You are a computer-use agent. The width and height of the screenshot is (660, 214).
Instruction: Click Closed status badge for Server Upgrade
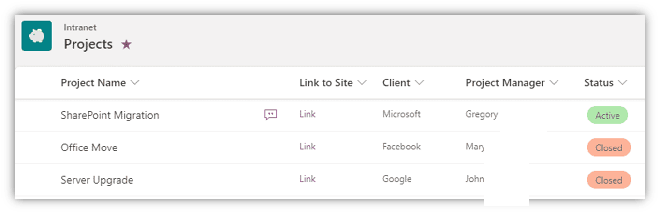pos(609,180)
